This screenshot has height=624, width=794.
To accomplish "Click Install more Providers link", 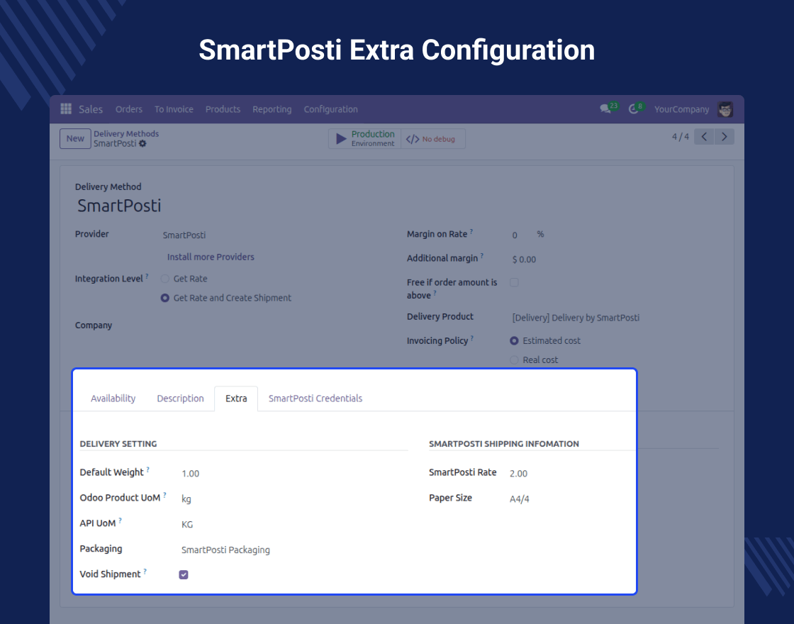I will pyautogui.click(x=211, y=257).
